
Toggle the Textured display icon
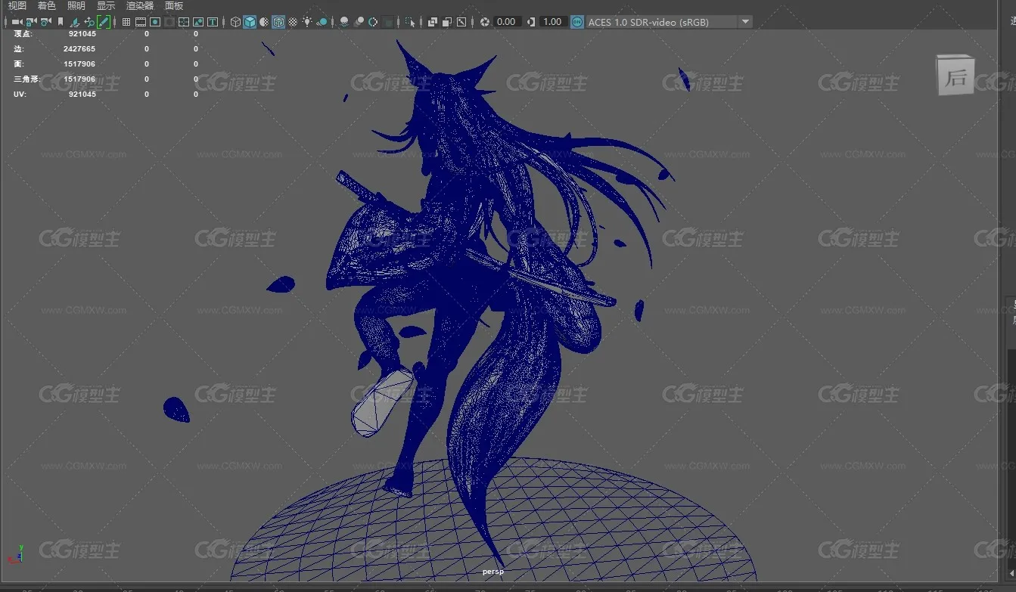point(293,22)
